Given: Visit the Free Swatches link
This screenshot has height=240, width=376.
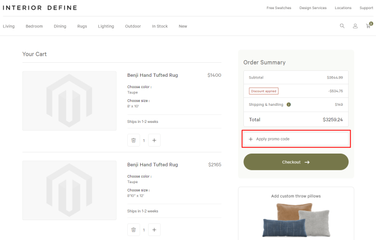Looking at the screenshot, I should coord(279,8).
